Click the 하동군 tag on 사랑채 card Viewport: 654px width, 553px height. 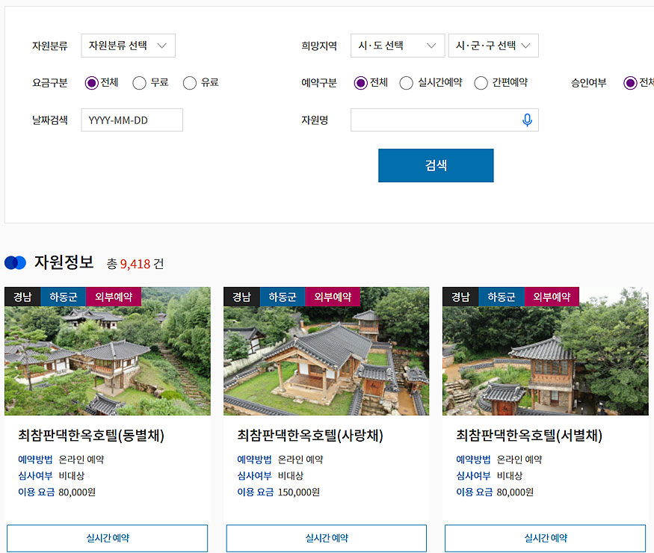click(x=283, y=297)
